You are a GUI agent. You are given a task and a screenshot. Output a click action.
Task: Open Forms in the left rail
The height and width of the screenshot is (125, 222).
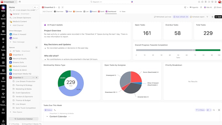tap(3, 79)
